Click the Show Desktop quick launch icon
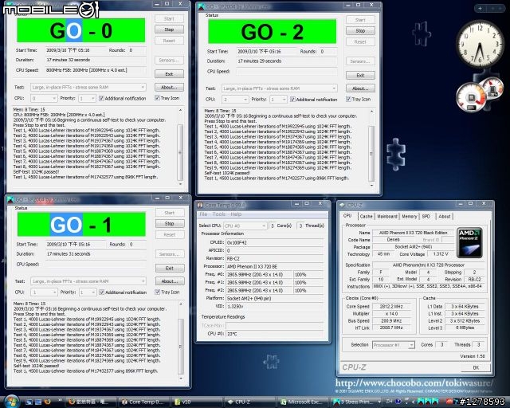The width and height of the screenshot is (510, 408). pyautogui.click(x=29, y=402)
